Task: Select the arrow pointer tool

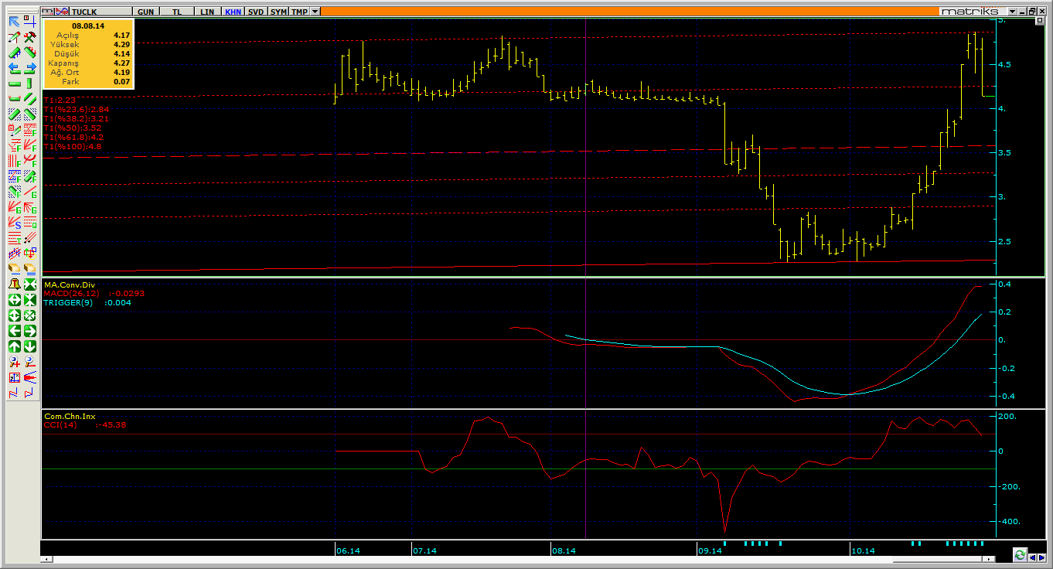Action: [x=14, y=21]
